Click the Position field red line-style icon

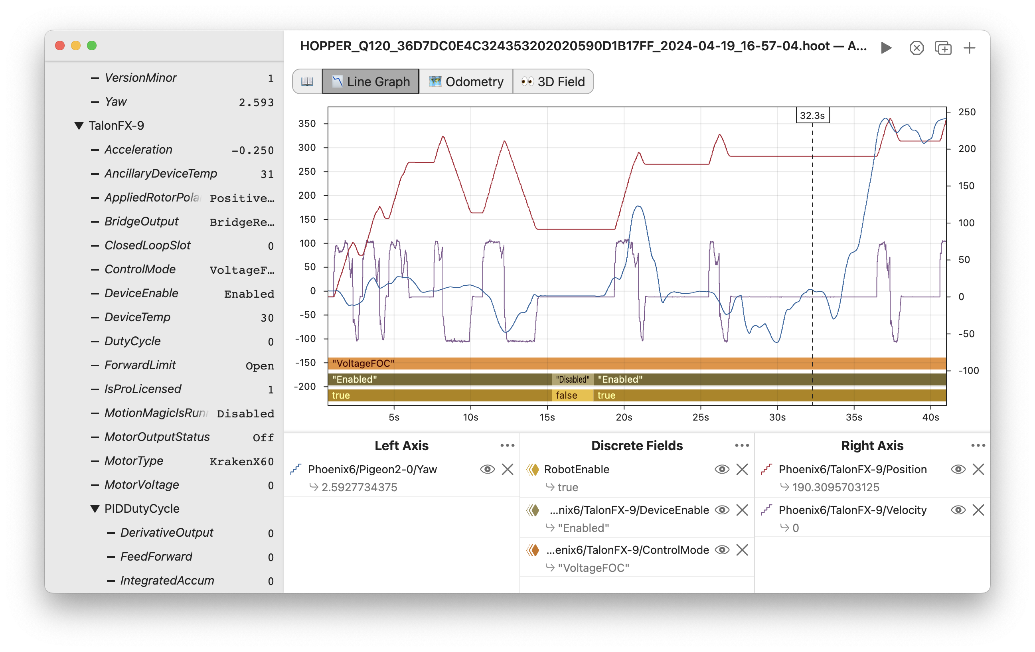click(766, 469)
